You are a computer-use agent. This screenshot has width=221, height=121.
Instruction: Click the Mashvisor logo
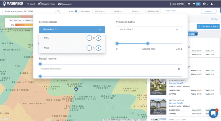[x=13, y=4]
